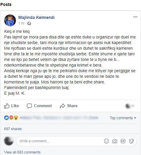Viewport: 141px width, 155px height.
Task: Click View all 683 comments
Action: pyautogui.click(x=22, y=152)
